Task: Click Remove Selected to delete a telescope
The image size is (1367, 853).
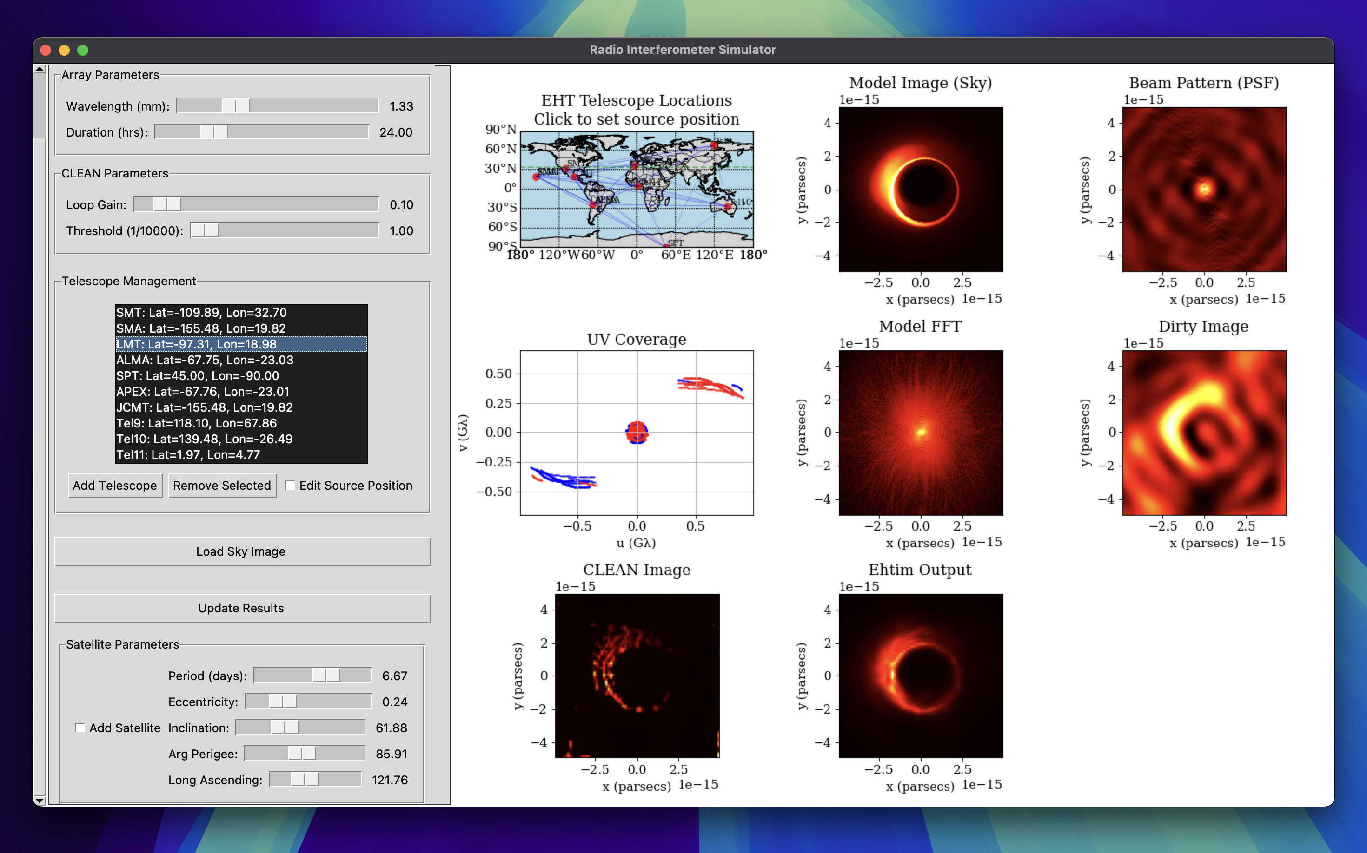Action: pos(222,485)
